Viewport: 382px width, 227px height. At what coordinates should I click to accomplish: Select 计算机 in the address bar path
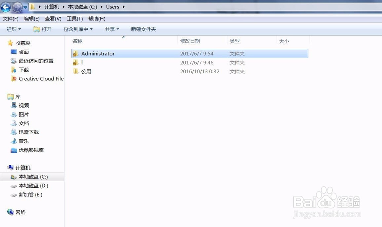(52, 7)
